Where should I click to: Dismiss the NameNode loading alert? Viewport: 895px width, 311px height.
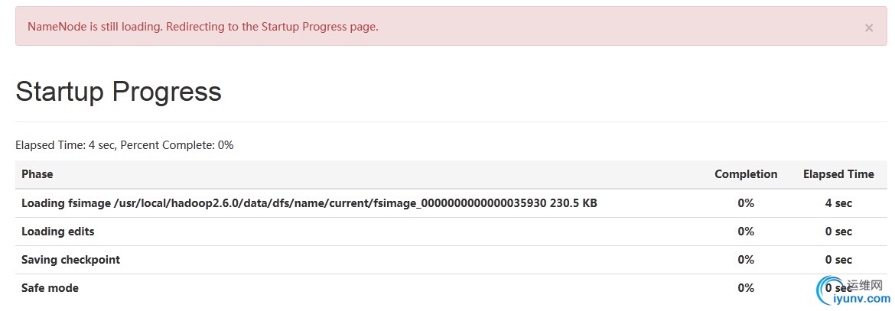coord(868,28)
